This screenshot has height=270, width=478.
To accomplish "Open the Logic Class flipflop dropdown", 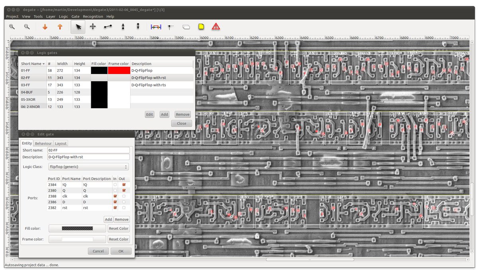I will (88, 166).
